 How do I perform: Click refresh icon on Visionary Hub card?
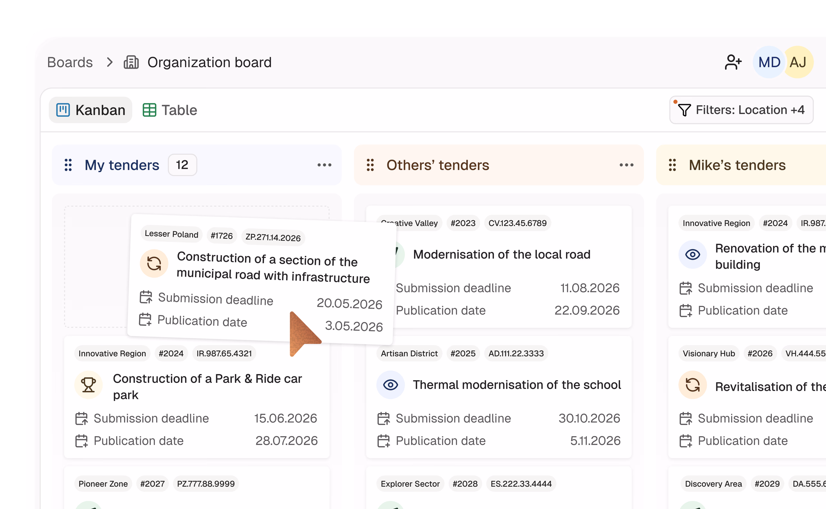tap(692, 385)
